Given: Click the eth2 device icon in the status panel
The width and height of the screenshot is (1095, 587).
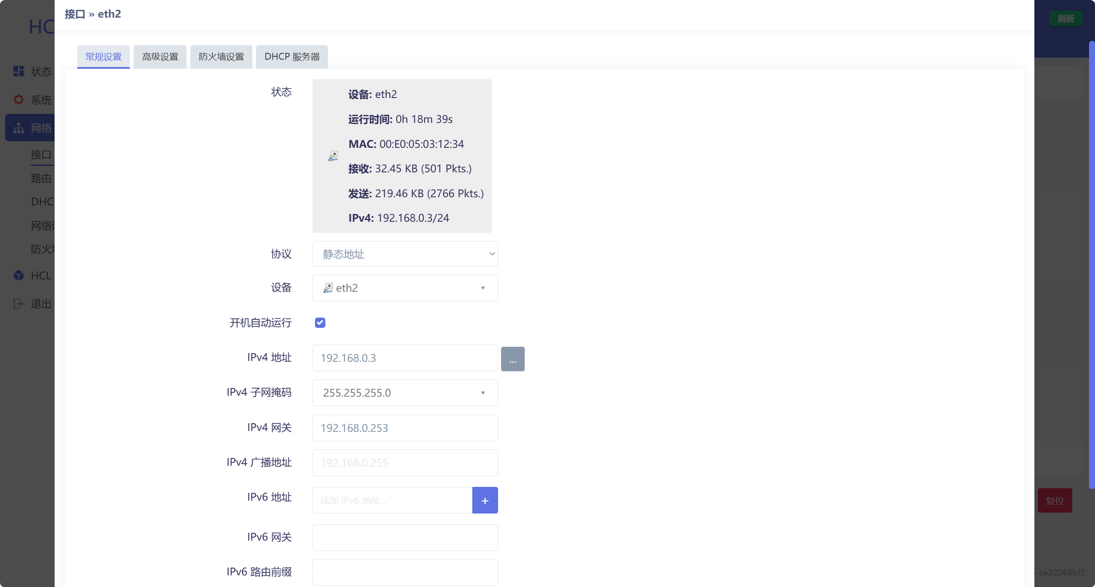Looking at the screenshot, I should (333, 156).
